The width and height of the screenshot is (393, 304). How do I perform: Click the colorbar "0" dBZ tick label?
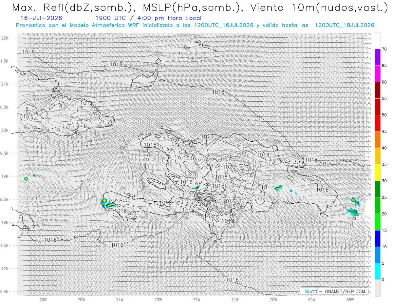pos(383,280)
